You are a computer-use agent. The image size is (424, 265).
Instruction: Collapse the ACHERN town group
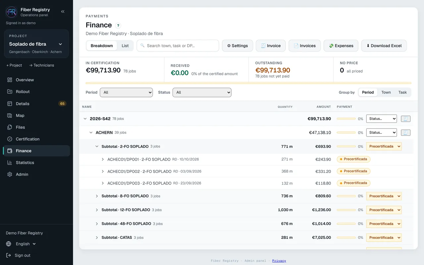click(x=91, y=132)
